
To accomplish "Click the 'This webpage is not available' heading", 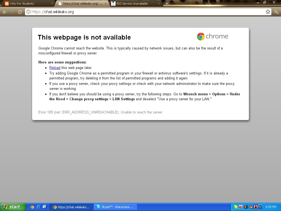I will (x=84, y=37).
